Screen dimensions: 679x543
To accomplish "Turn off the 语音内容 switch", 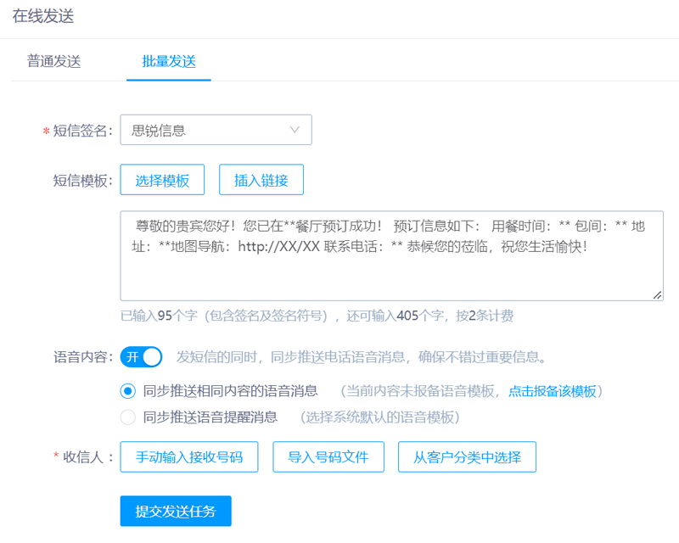I will point(141,356).
